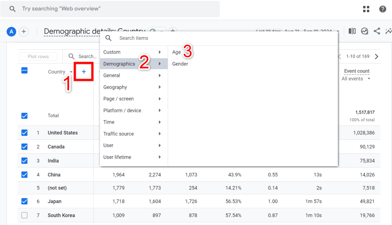Click the top search bar

click(110, 9)
